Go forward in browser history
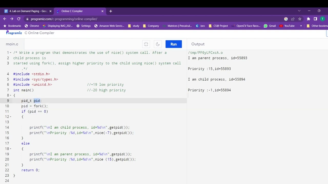The image size is (328, 184). tap(12, 19)
